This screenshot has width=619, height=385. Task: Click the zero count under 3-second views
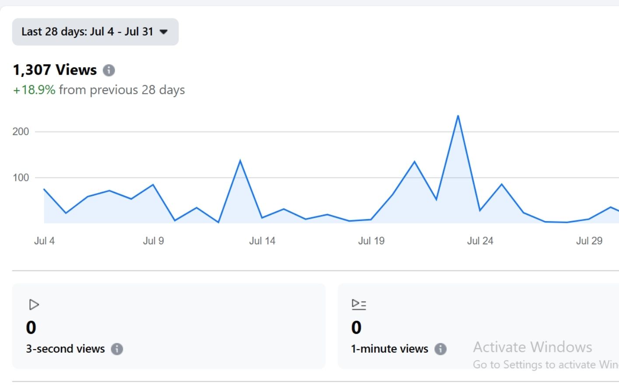point(31,327)
